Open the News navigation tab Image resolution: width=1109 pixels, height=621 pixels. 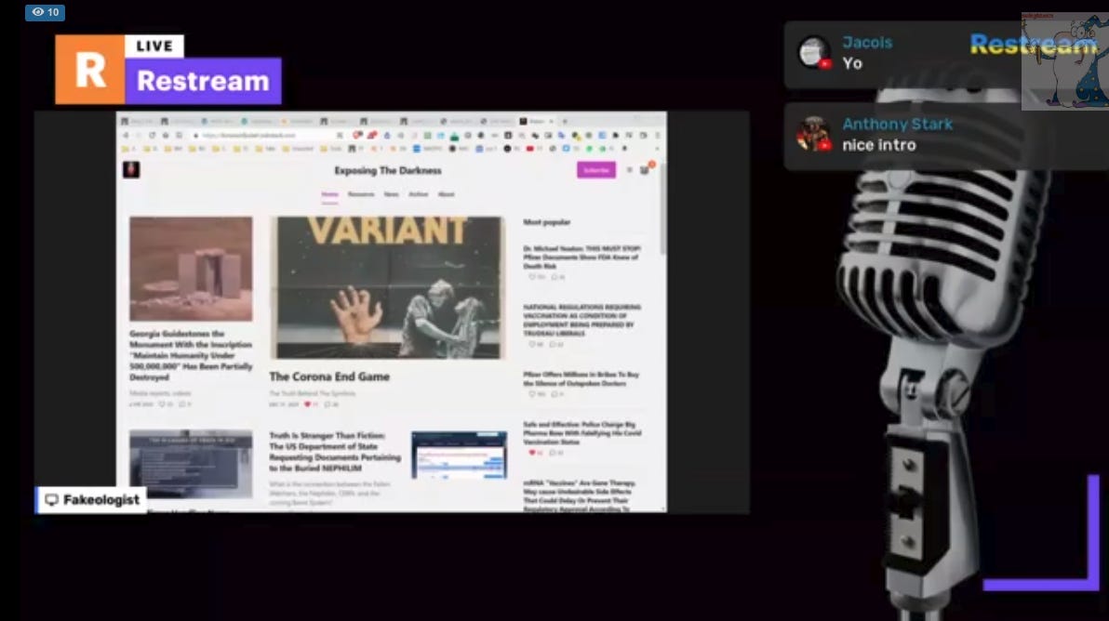[x=391, y=194]
